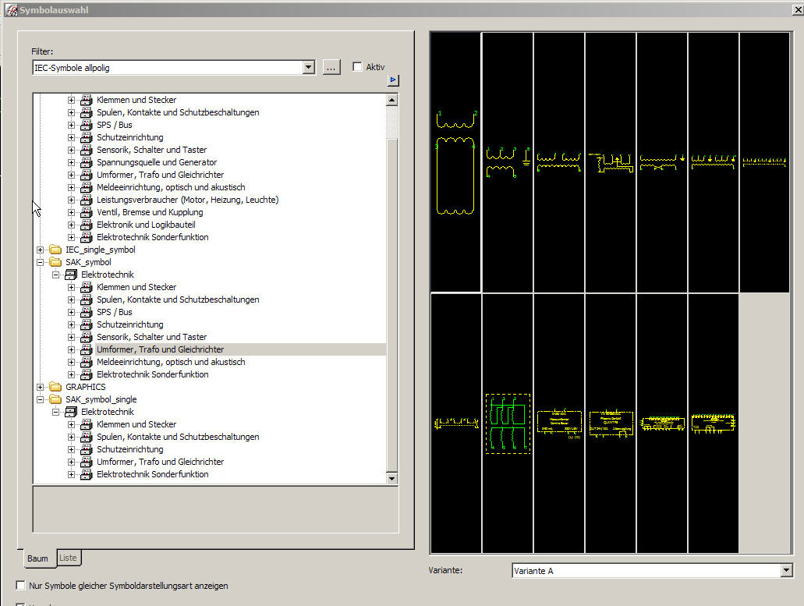Click the SAK_symbol folder icon

point(55,262)
